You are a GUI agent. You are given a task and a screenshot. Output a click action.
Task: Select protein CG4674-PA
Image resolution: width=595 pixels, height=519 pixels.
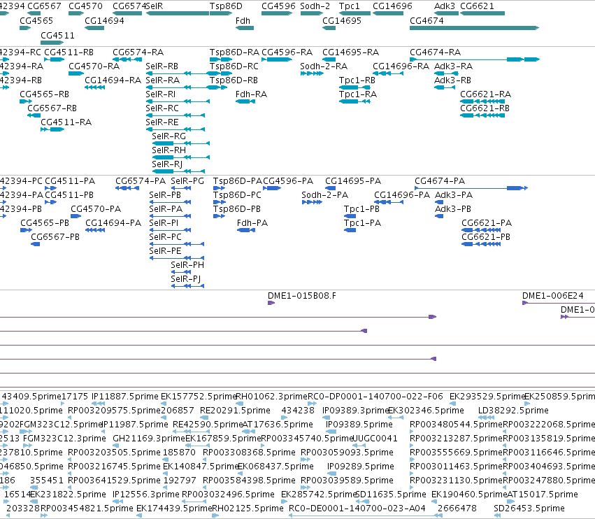tap(471, 188)
